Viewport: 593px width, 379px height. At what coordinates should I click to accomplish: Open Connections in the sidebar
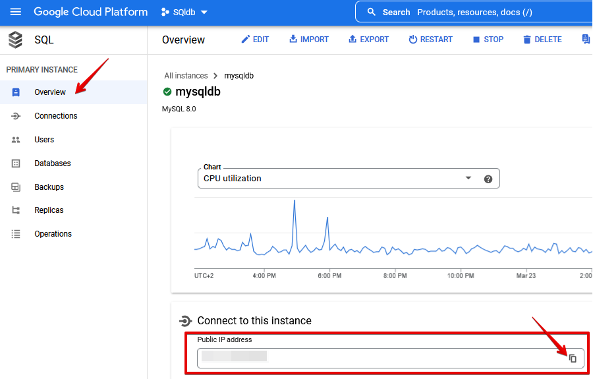click(73, 116)
